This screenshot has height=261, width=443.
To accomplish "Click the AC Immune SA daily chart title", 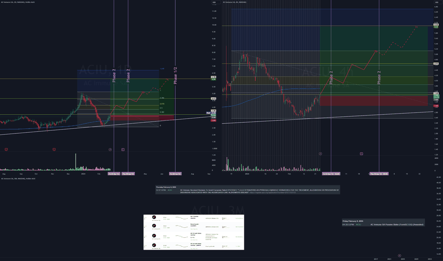I will pos(18,2).
